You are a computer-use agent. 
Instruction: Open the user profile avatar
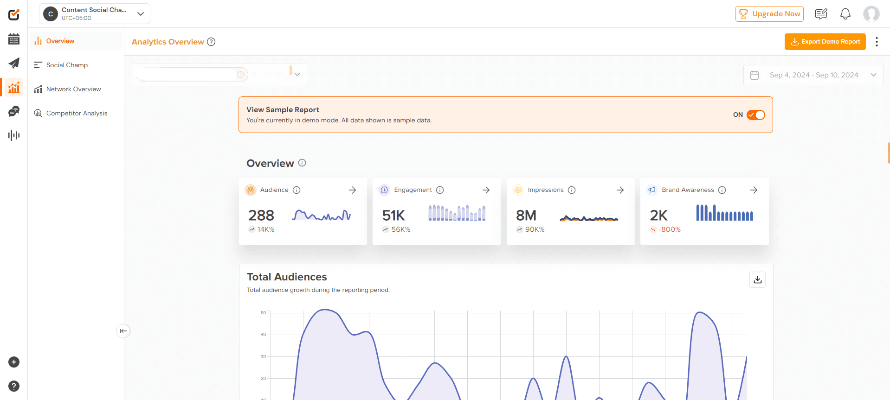(x=871, y=14)
